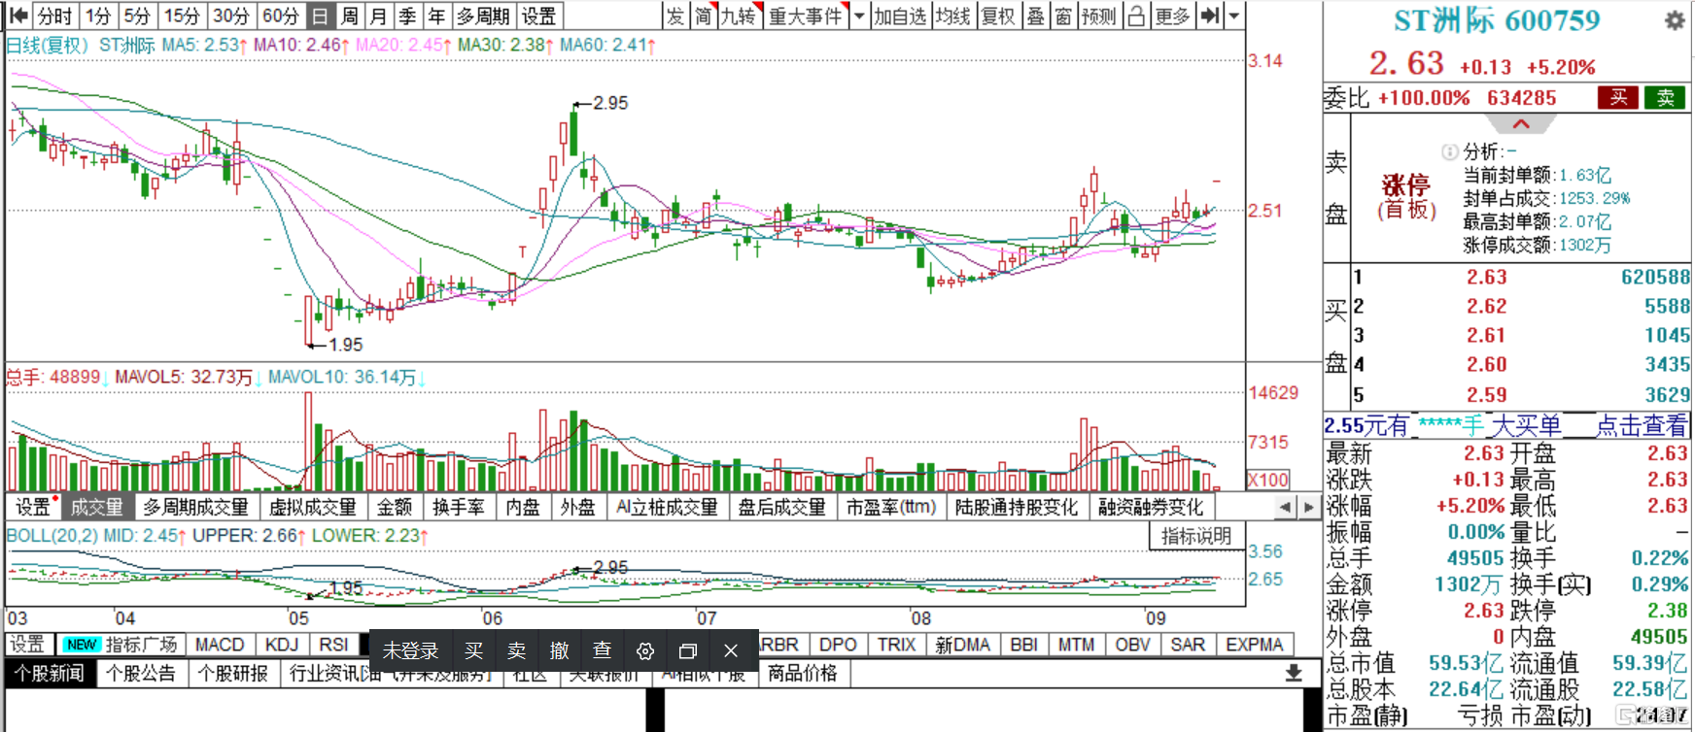Click the 发 toolbar icon
Viewport: 1695px width, 732px height.
click(675, 16)
